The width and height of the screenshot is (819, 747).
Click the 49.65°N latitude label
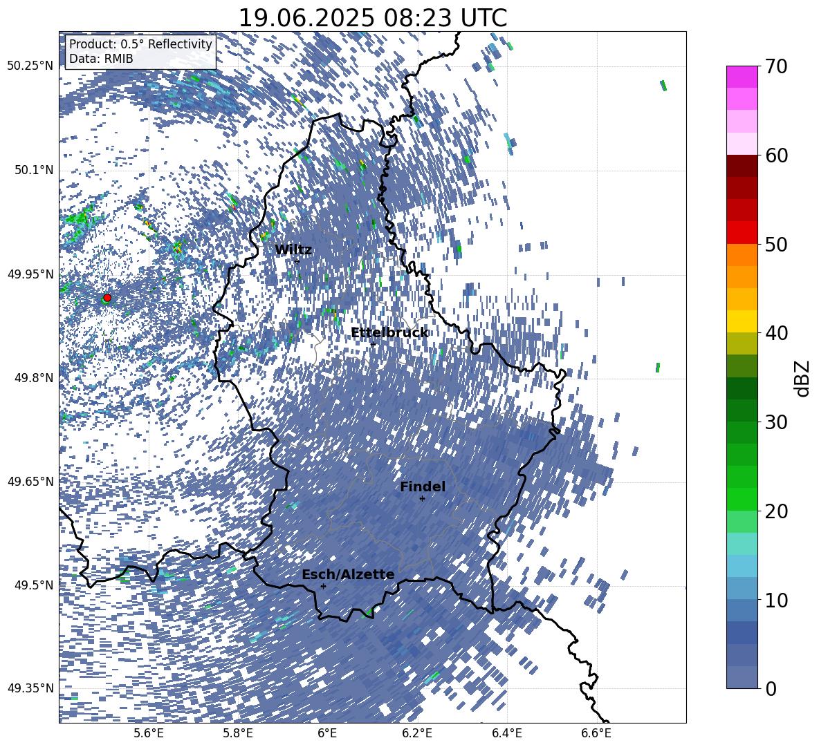point(30,482)
